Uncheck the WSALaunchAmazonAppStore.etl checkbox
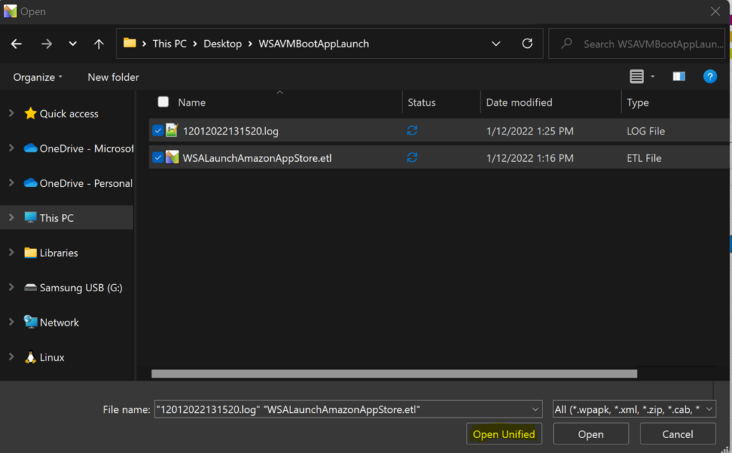The width and height of the screenshot is (732, 453). tap(157, 157)
